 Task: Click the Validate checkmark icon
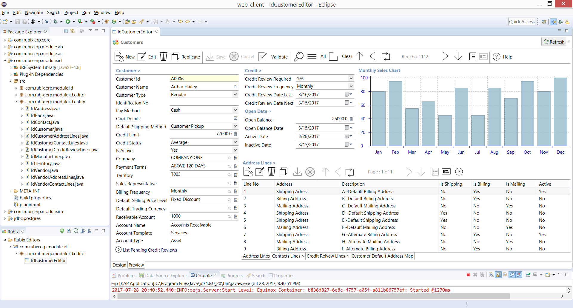(263, 56)
